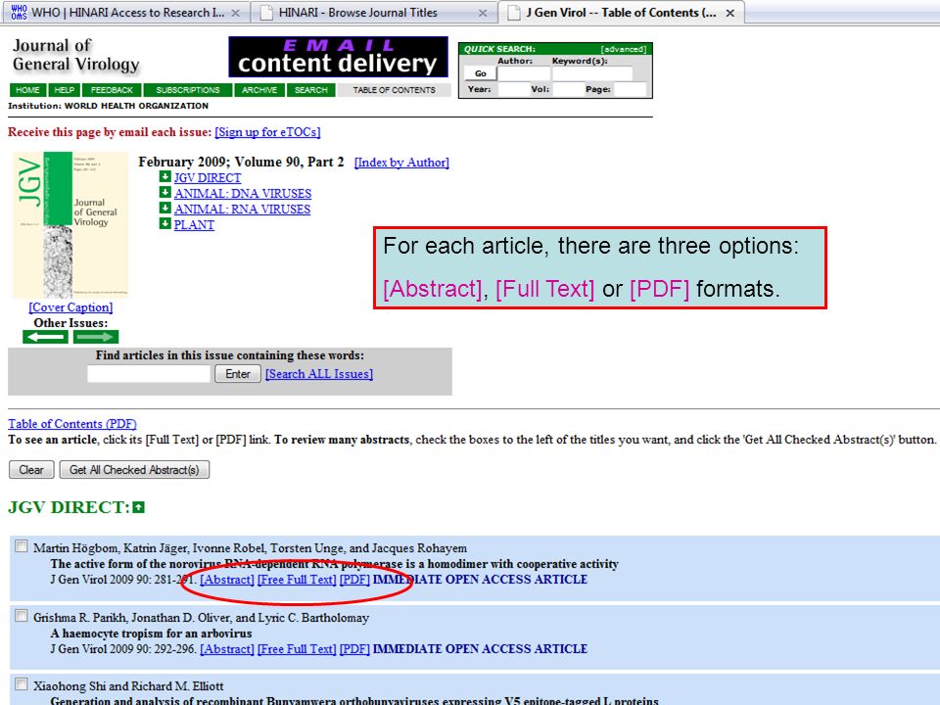The width and height of the screenshot is (940, 705).
Task: Open Free Full Text of haemocyte tropism article
Action: coord(297,649)
